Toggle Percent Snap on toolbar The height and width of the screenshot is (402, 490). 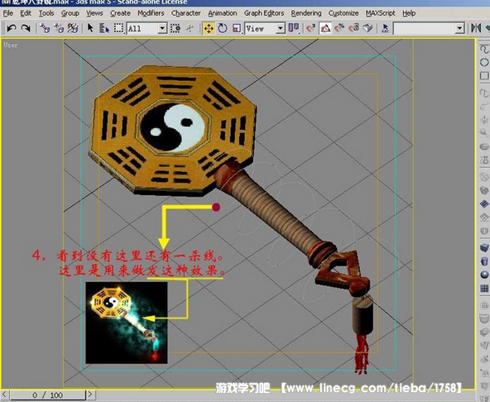coord(339,28)
